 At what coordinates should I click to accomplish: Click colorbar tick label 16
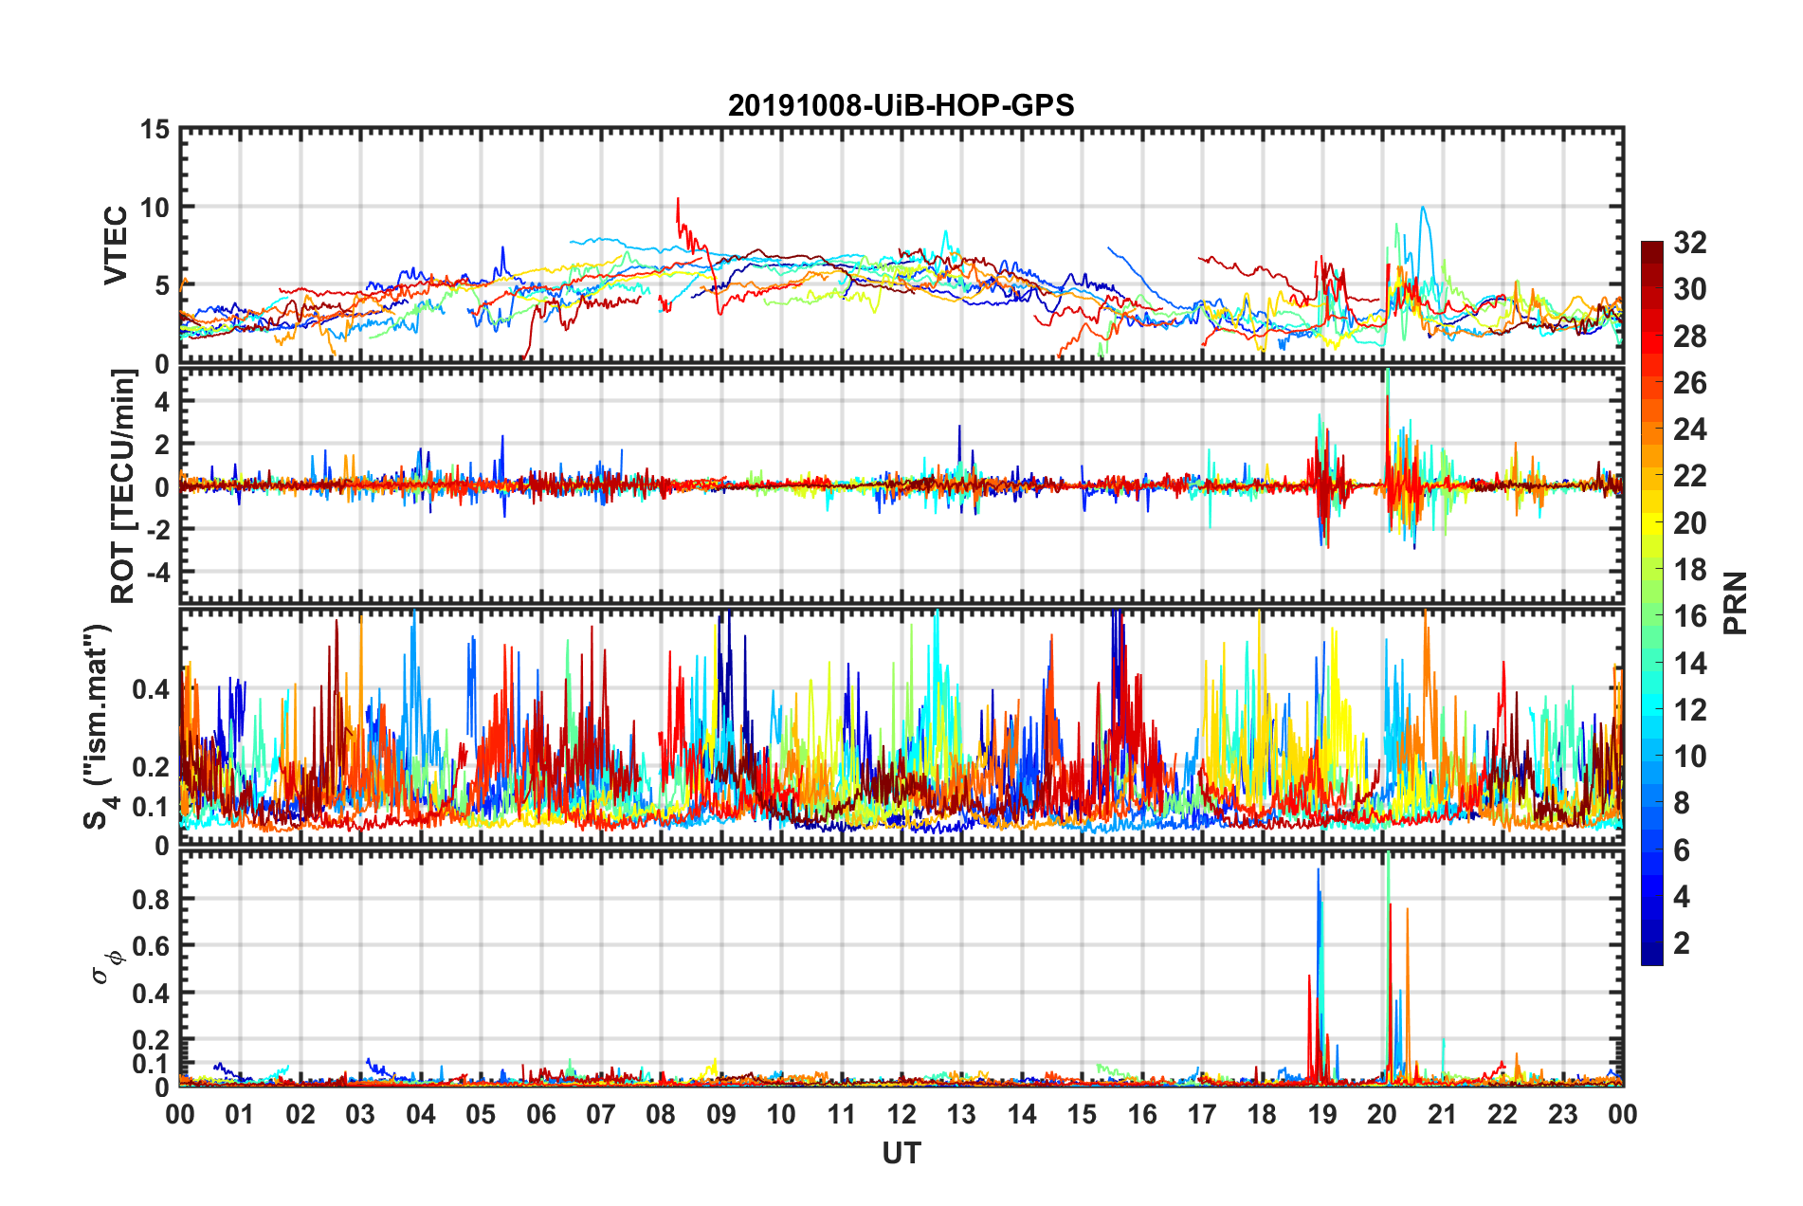pos(1690,616)
